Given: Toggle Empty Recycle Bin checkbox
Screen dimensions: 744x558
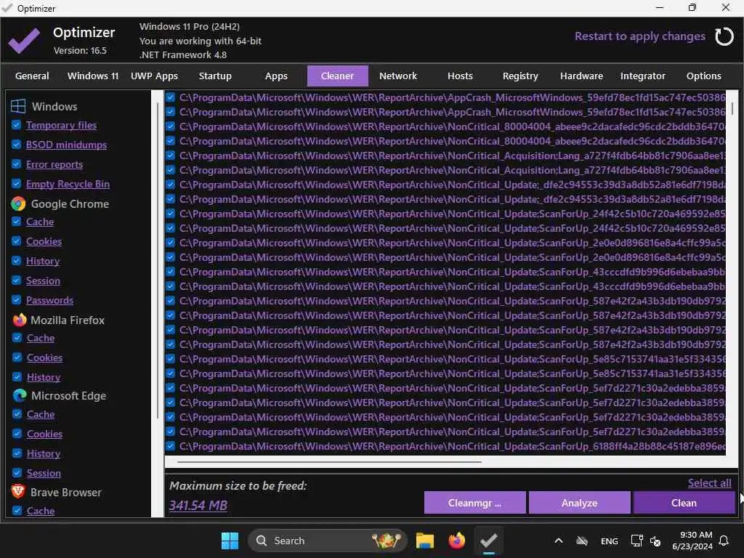Looking at the screenshot, I should [x=16, y=184].
